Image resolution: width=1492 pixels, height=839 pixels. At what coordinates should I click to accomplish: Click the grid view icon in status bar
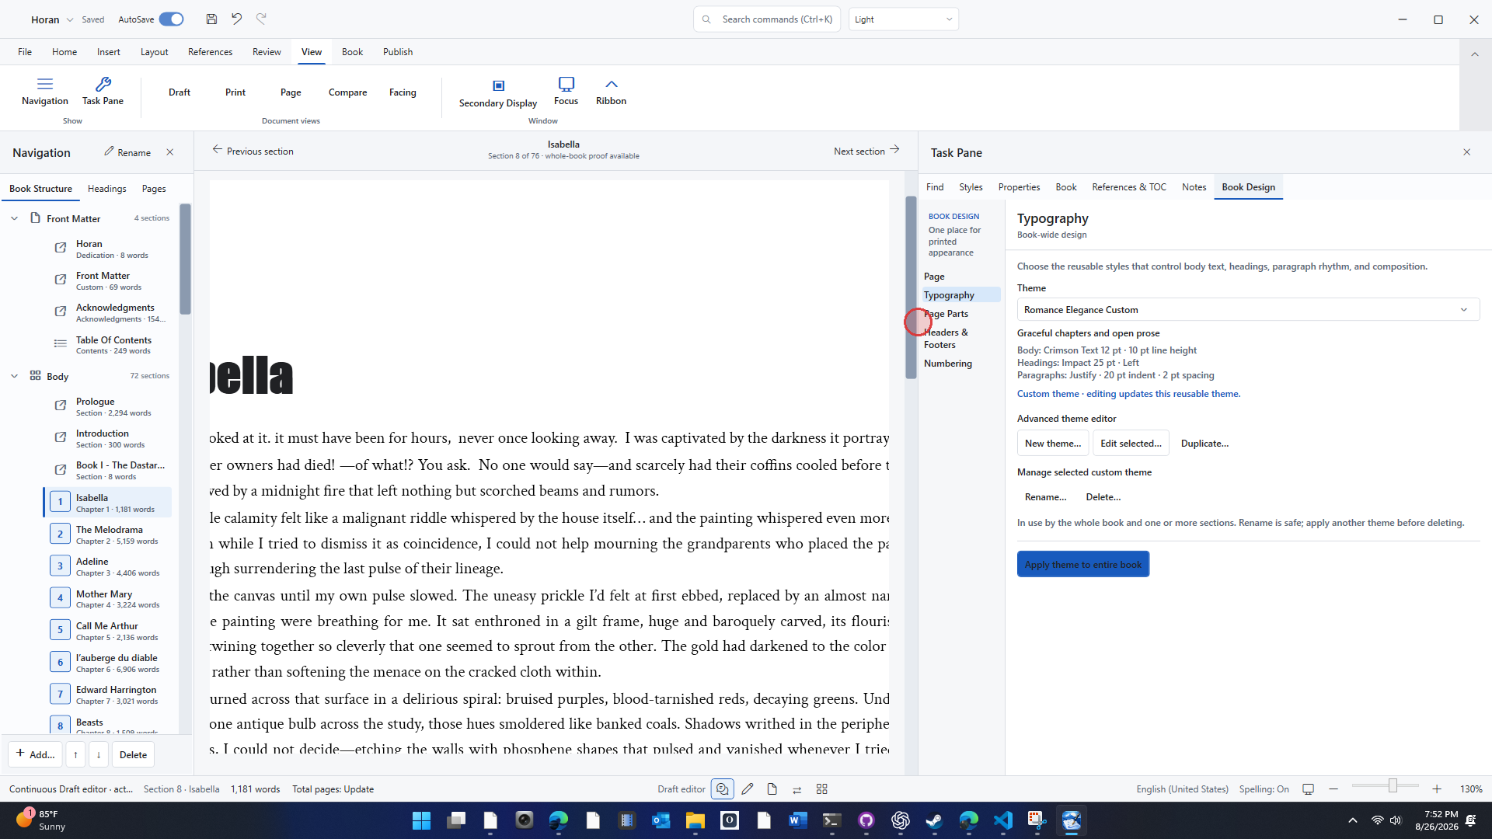822,789
